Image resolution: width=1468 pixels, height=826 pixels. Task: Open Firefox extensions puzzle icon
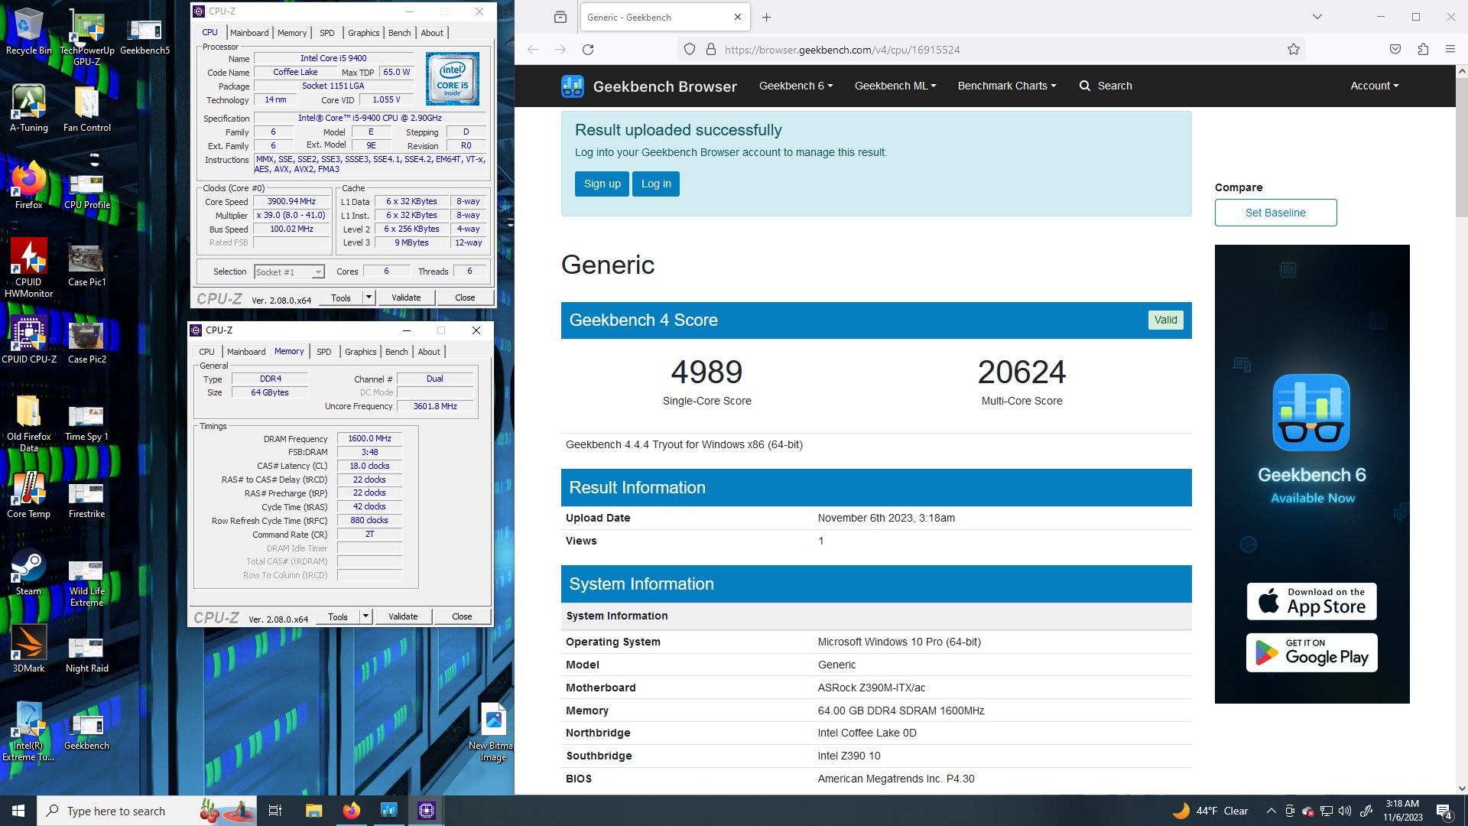1423,49
